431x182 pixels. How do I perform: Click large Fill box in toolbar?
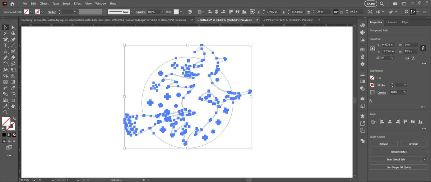point(6,122)
